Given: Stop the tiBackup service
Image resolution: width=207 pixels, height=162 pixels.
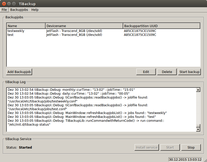Looking at the screenshot, I should [x=191, y=147].
